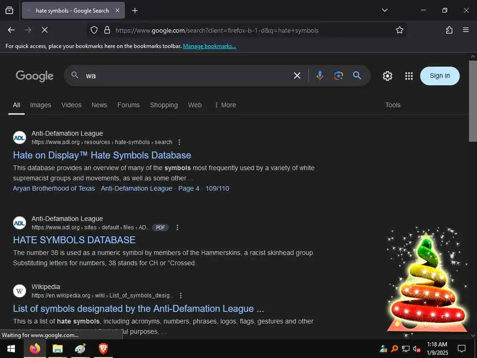Open the search Tools options
The height and width of the screenshot is (358, 477).
393,105
